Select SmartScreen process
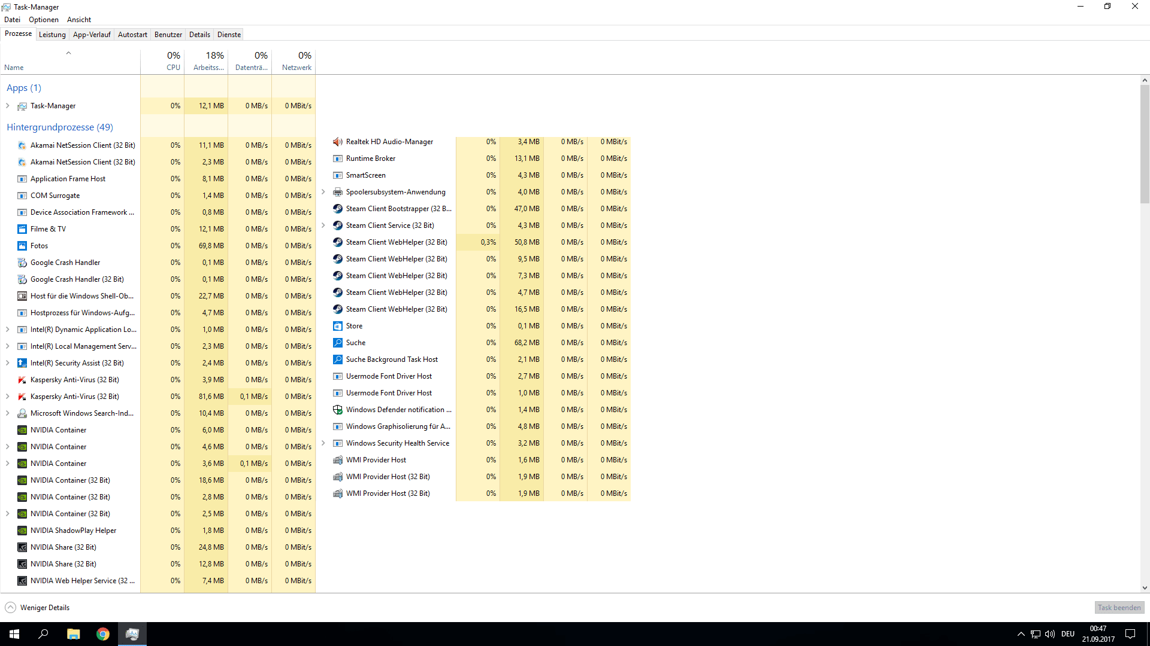This screenshot has height=646, width=1150. (x=474, y=175)
